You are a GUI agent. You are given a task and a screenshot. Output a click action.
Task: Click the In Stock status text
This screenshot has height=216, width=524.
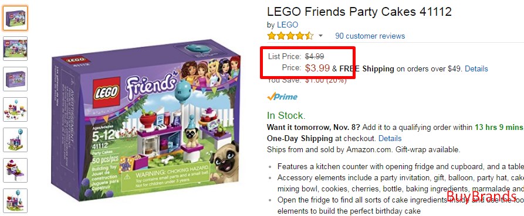pos(286,116)
